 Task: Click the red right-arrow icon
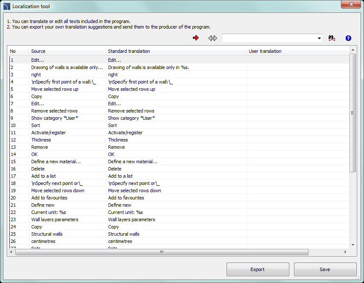[x=196, y=38]
